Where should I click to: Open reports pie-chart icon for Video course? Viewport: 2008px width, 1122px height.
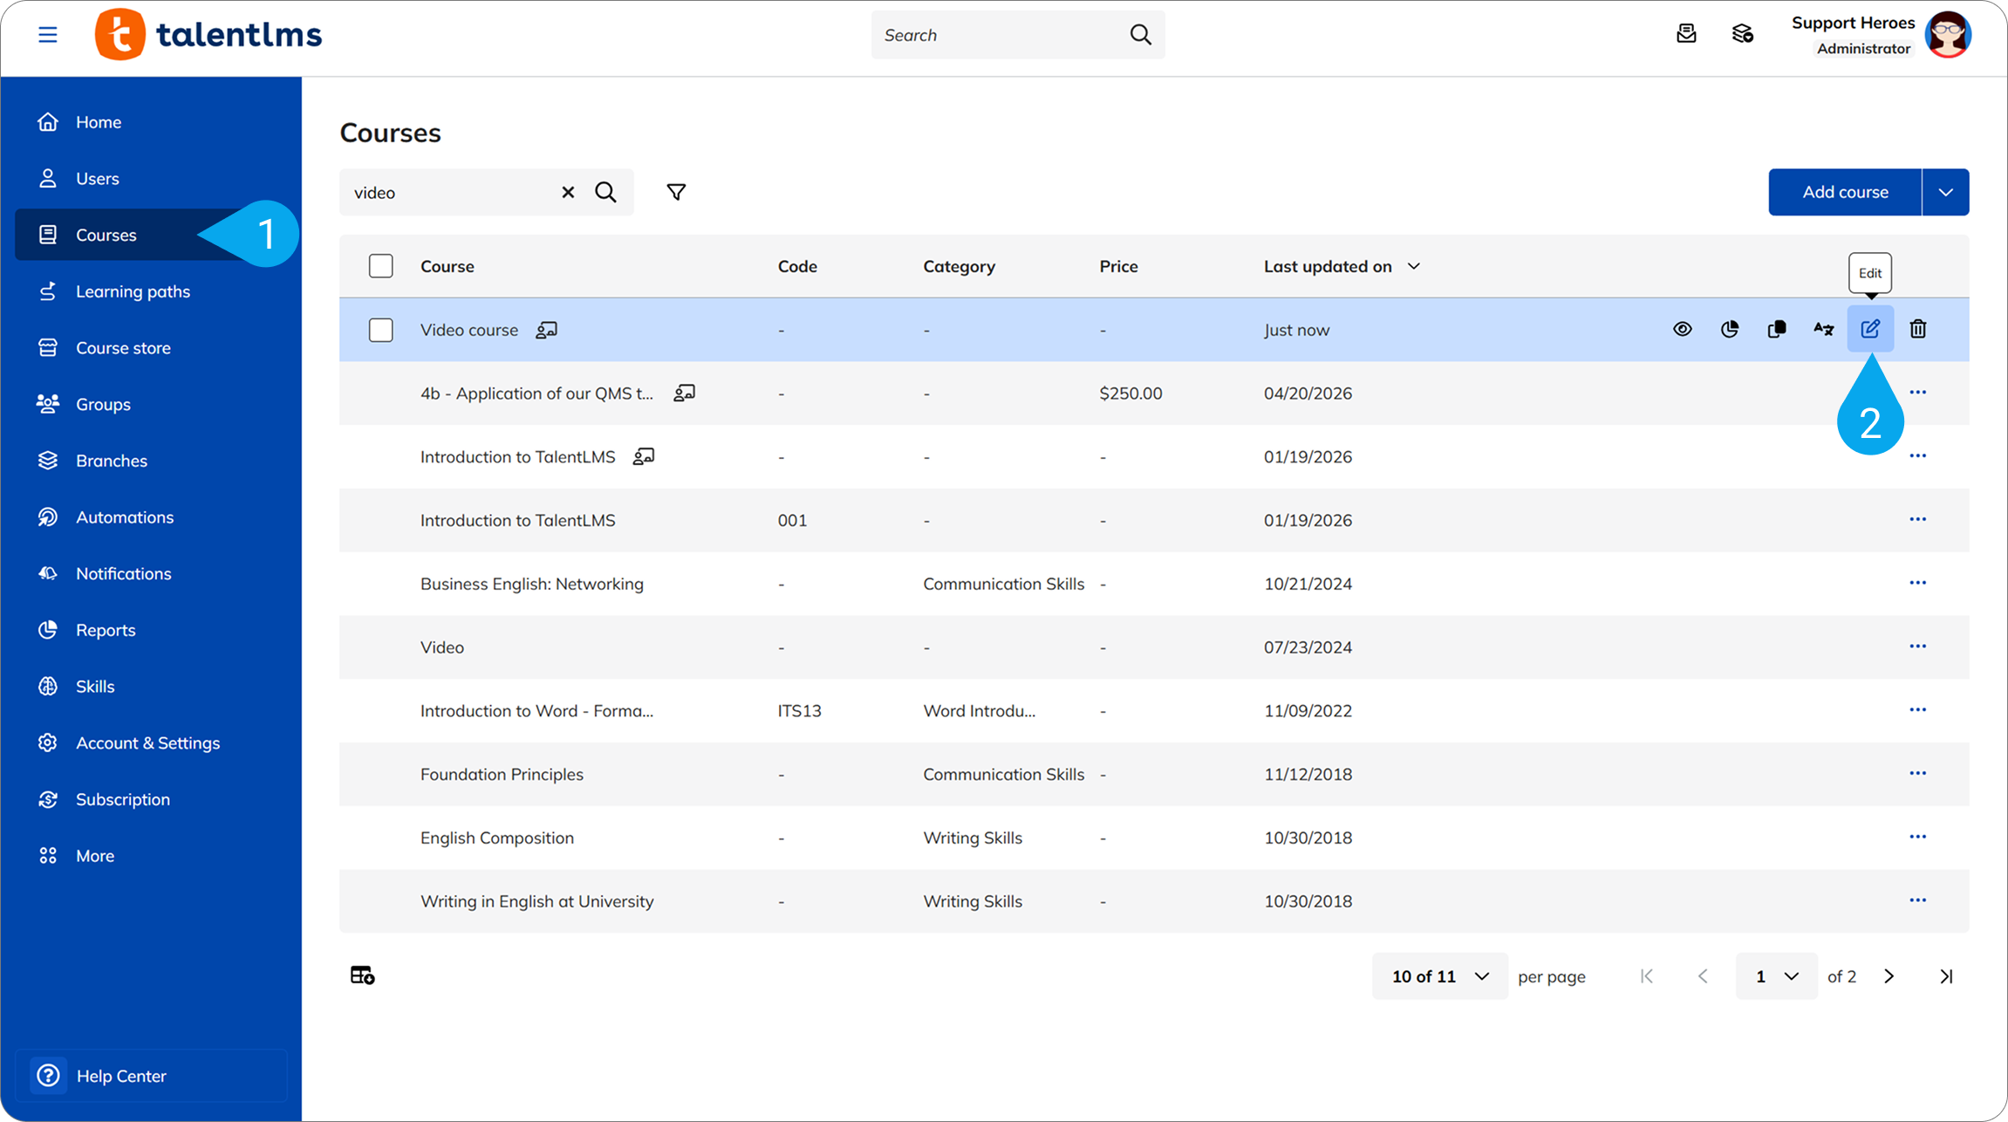tap(1729, 329)
